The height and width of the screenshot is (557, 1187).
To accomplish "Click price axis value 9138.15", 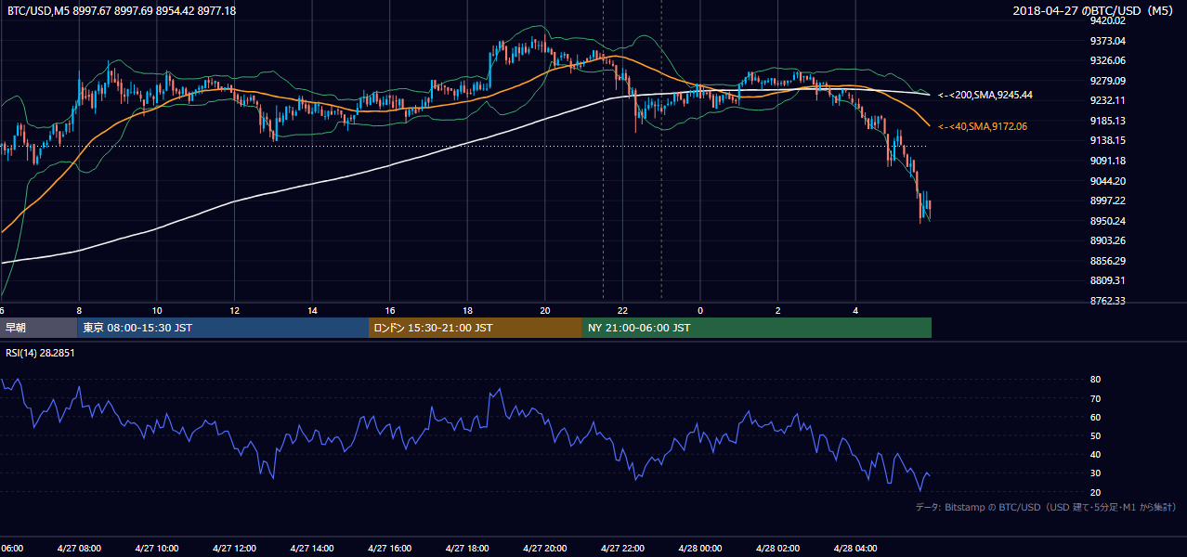I will click(x=1107, y=140).
